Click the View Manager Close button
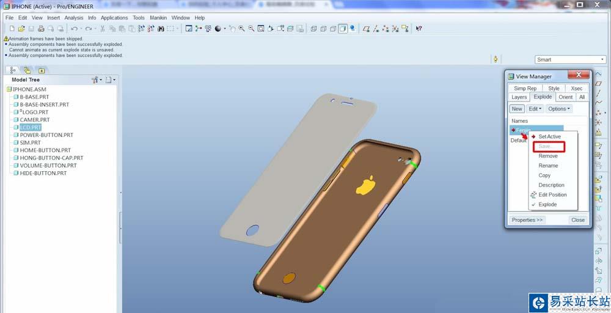This screenshot has width=611, height=313. tap(578, 220)
